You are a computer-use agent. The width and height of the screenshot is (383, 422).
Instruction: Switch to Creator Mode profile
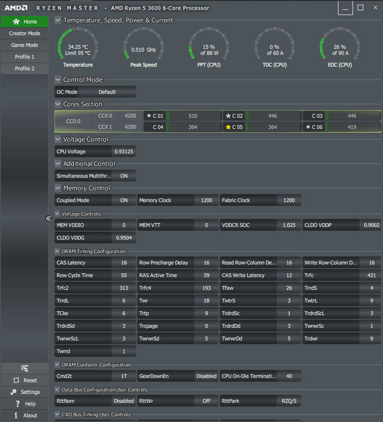point(25,33)
